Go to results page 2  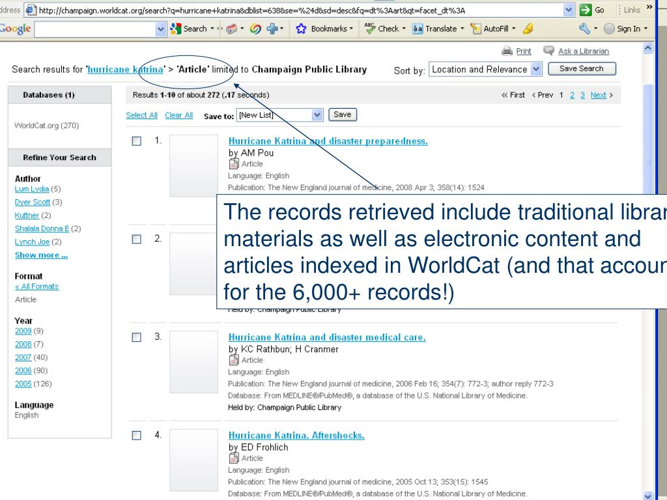[x=572, y=95]
